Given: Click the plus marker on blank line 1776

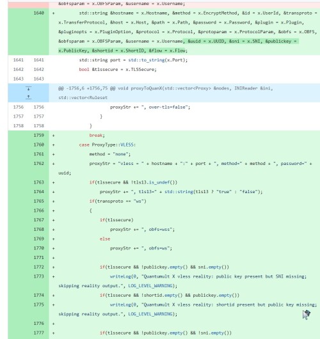Looking at the screenshot, I should 54,324.
